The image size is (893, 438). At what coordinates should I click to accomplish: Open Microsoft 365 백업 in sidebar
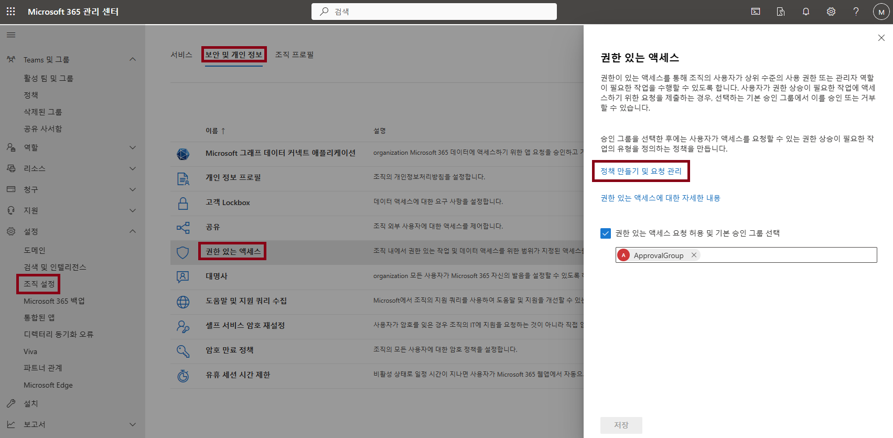54,301
